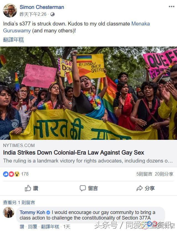The width and height of the screenshot is (177, 232).
Task: Open the NYTimes article photo preview
Action: click(89, 93)
